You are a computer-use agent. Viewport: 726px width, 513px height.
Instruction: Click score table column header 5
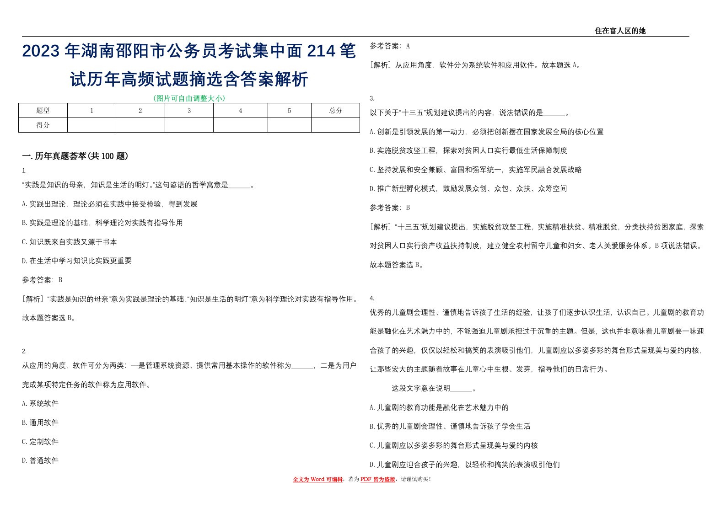(x=289, y=111)
